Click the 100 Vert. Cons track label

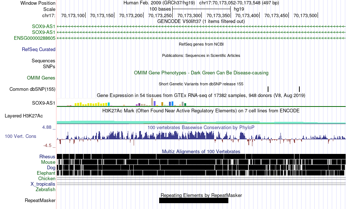pyautogui.click(x=20, y=136)
